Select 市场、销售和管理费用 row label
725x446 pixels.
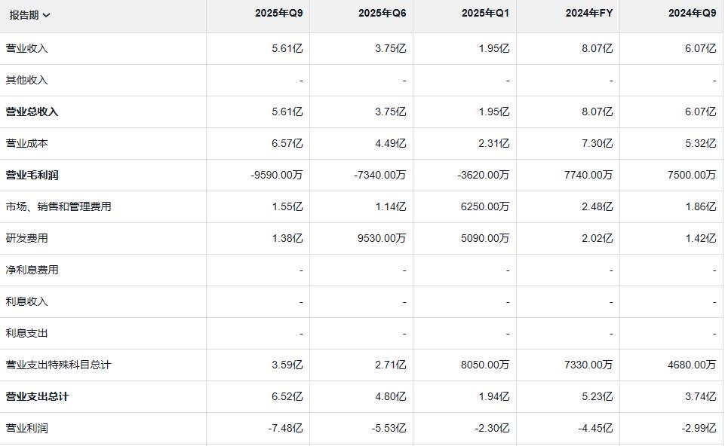coord(58,206)
